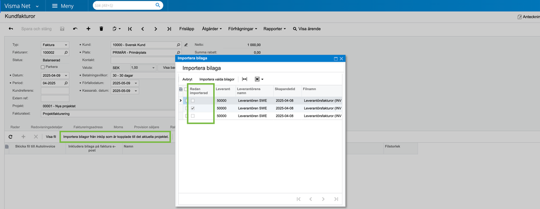Switch to the Rader tab
The image size is (540, 209).
pyautogui.click(x=15, y=127)
